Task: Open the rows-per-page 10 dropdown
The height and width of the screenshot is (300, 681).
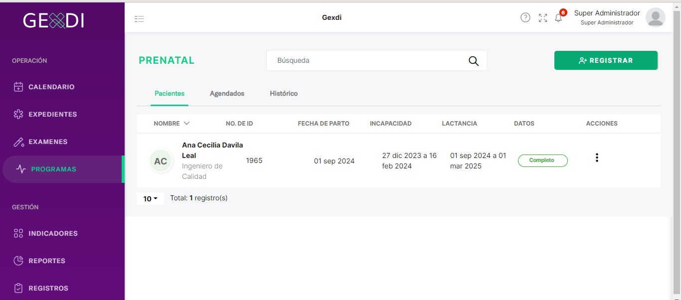Action: 150,198
